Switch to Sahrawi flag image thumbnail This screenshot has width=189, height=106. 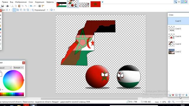click(61, 5)
